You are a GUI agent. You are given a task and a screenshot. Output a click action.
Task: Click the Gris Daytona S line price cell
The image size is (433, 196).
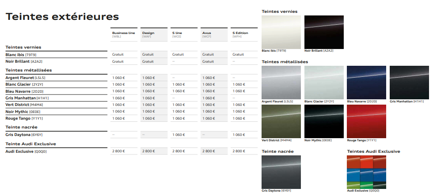pyautogui.click(x=179, y=134)
